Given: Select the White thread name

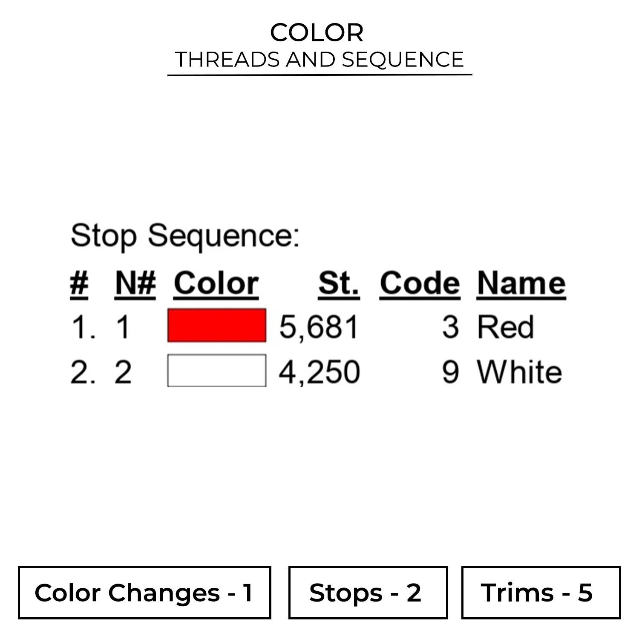Looking at the screenshot, I should (519, 372).
